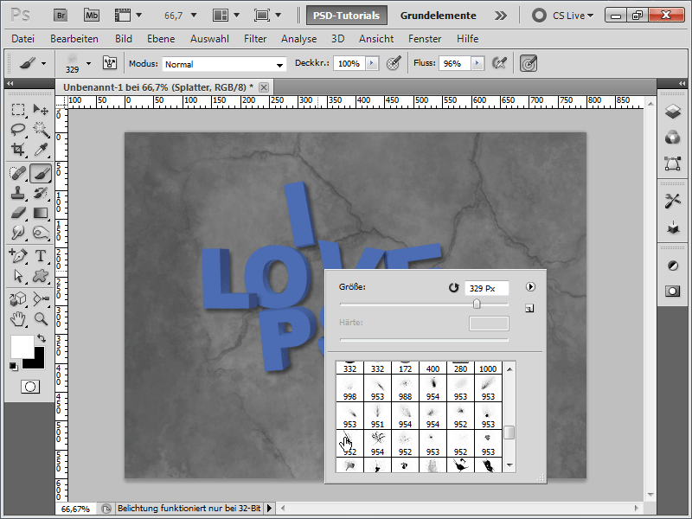Image resolution: width=692 pixels, height=519 pixels.
Task: Select the Lasso tool
Action: click(18, 129)
